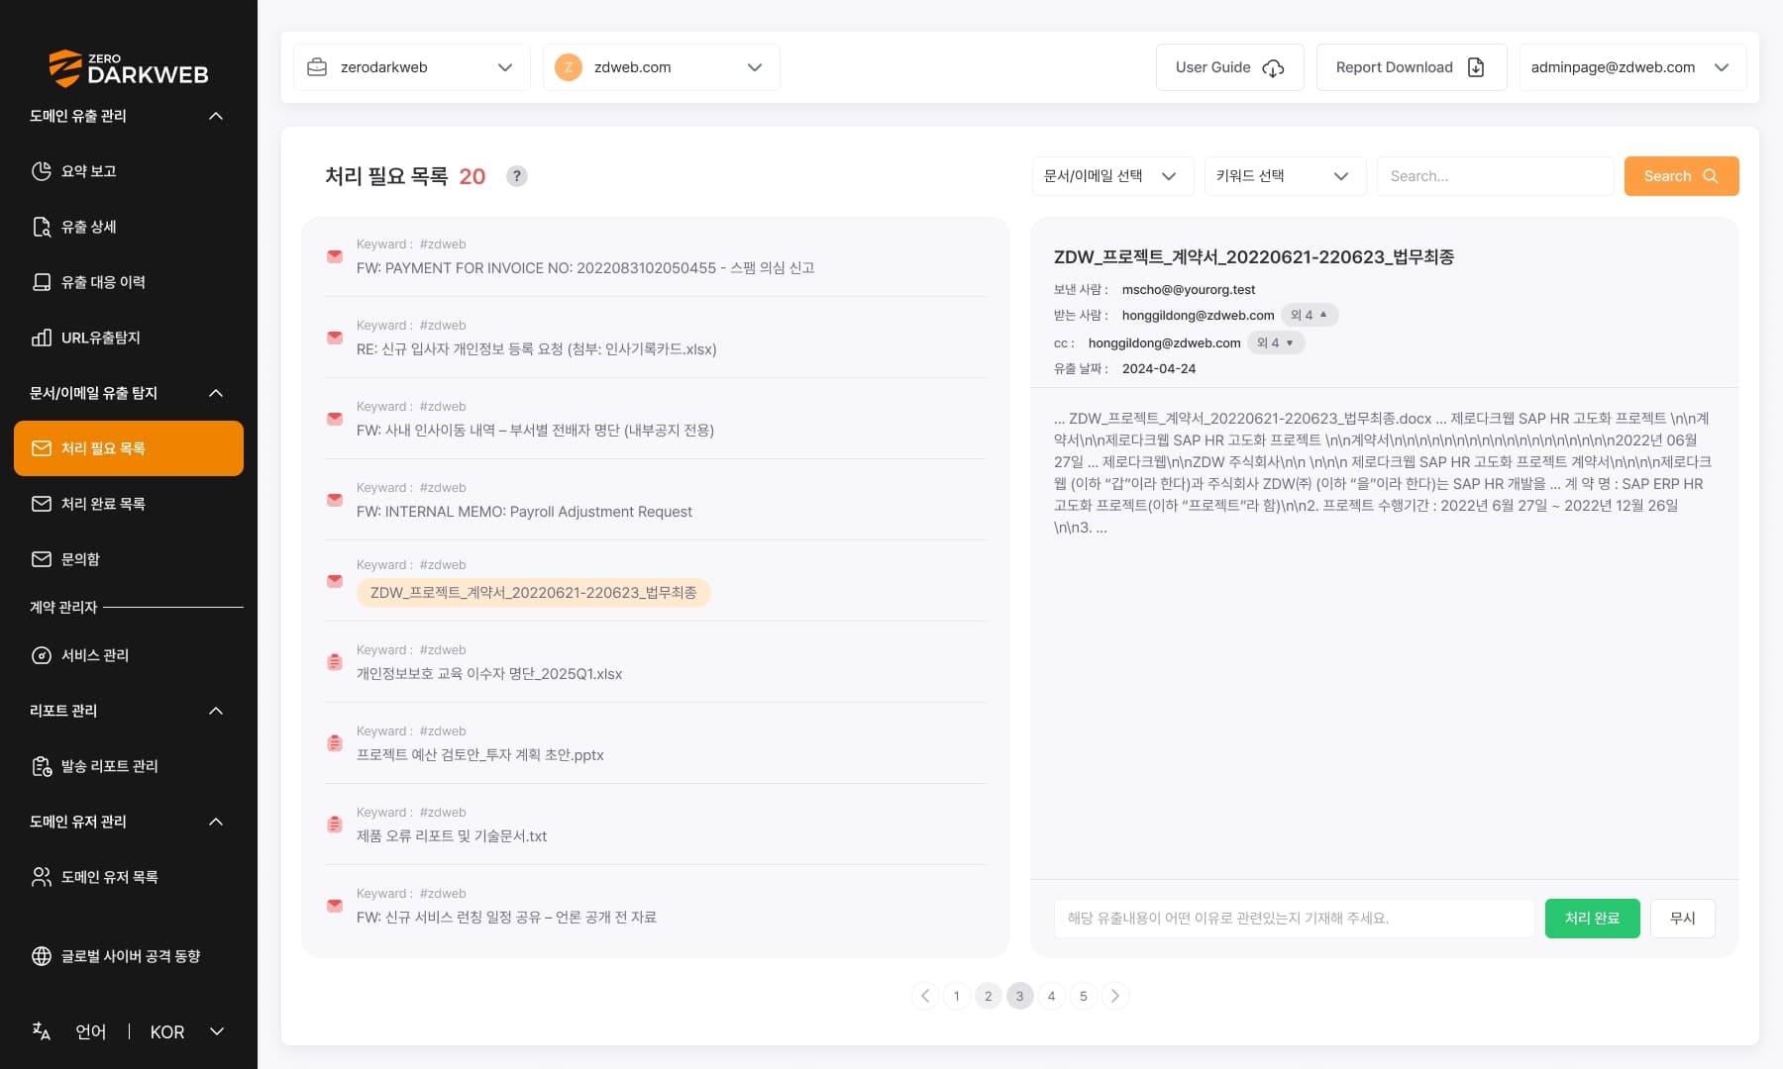Go to page 4 in pagination
1783x1069 pixels.
pos(1051,996)
